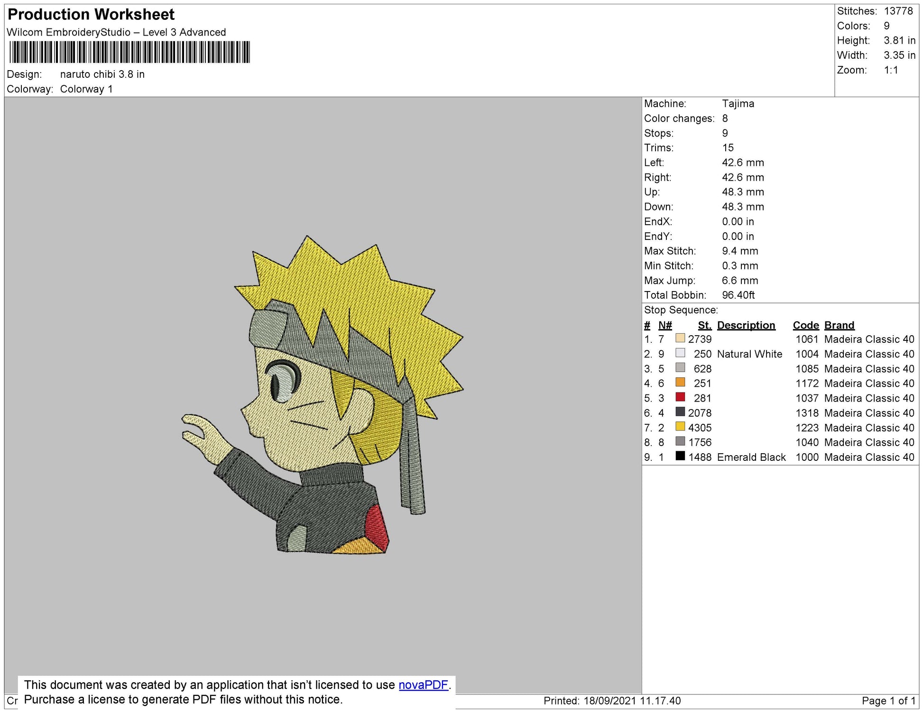Select the Colorway 1 label
The width and height of the screenshot is (923, 713).
pos(87,88)
